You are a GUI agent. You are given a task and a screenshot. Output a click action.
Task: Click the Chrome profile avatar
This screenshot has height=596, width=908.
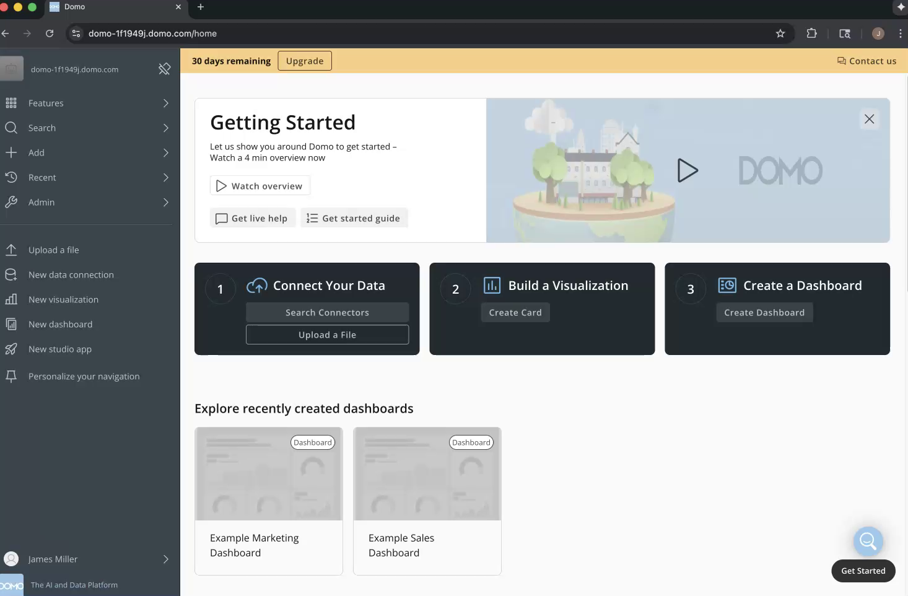(x=878, y=33)
